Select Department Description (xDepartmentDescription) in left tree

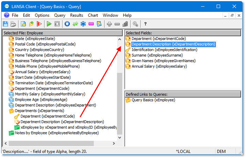[x=62, y=122]
